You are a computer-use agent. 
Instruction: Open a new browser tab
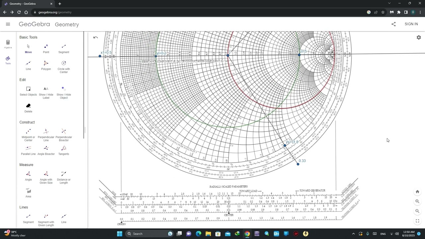(x=60, y=4)
